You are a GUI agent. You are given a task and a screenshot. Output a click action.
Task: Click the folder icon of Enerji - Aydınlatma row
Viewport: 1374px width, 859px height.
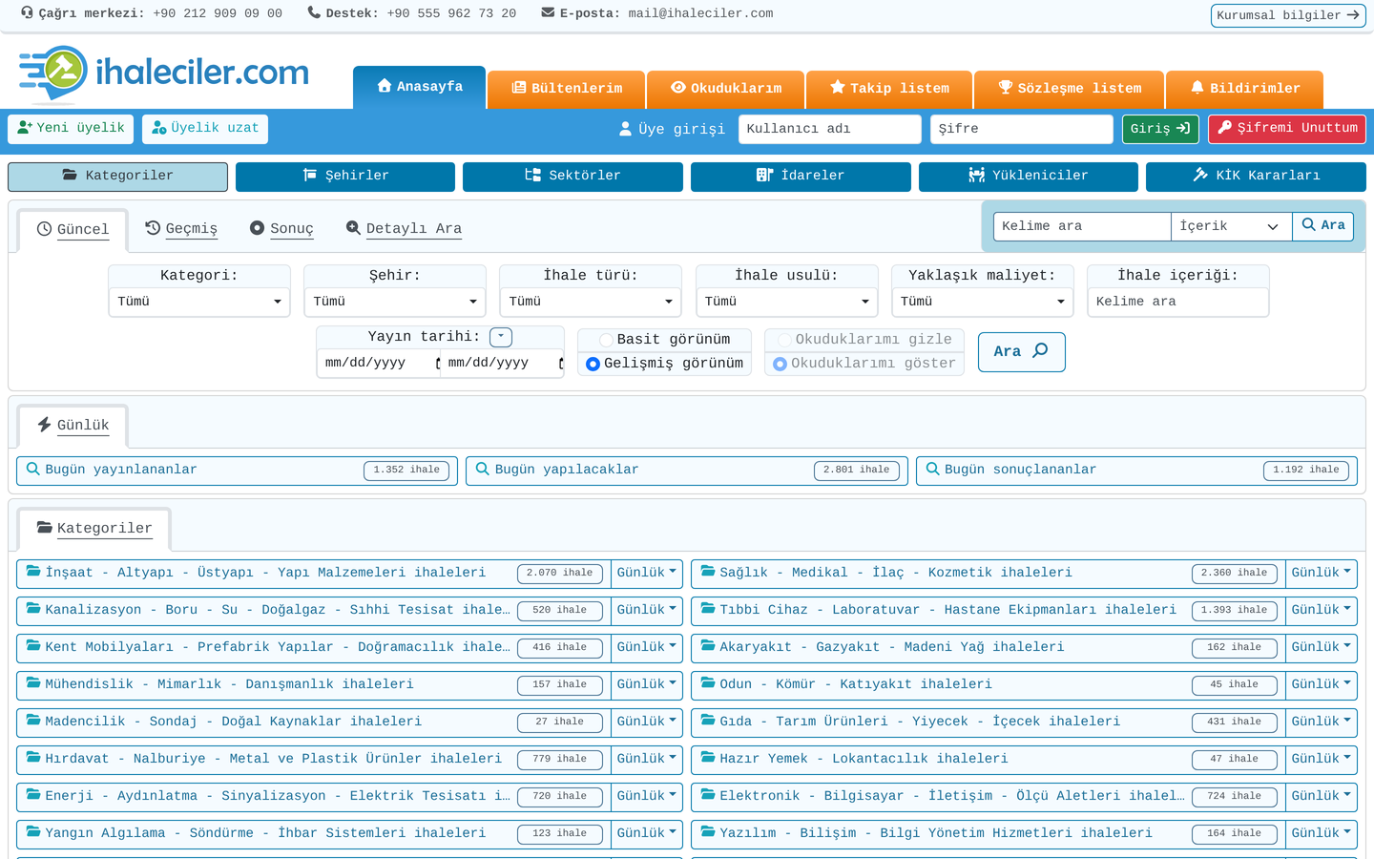pyautogui.click(x=33, y=795)
